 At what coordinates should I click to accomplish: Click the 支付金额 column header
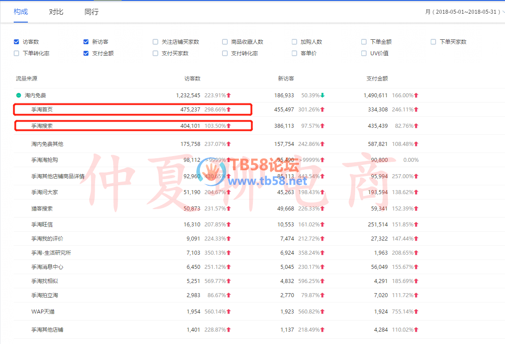coord(377,78)
